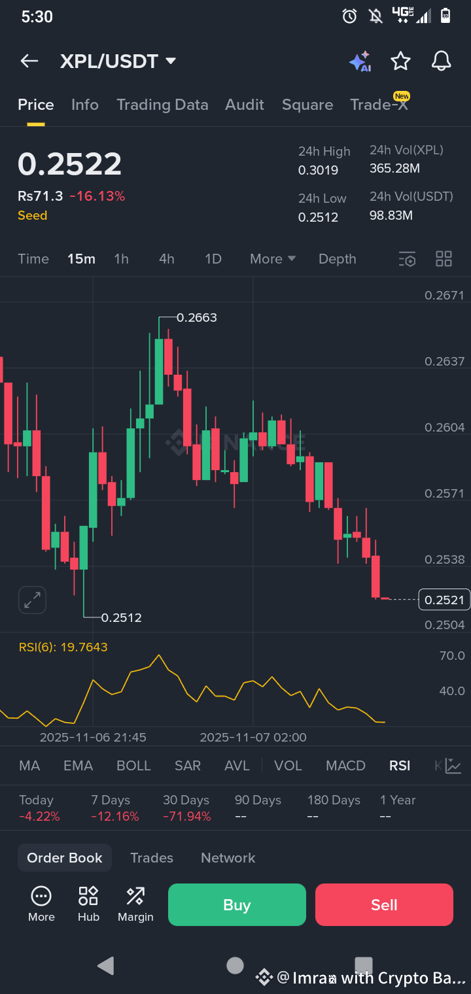Screen dimensions: 471x994
Task: Toggle the VOL indicator
Action: tap(288, 766)
